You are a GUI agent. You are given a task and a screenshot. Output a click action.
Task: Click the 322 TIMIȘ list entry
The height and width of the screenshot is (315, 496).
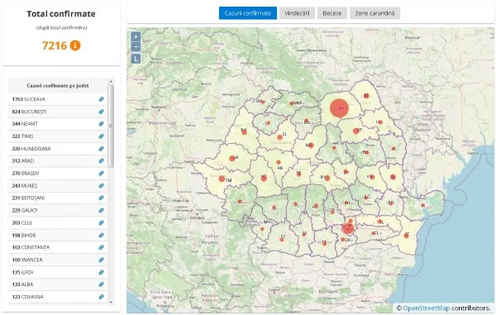(58, 136)
